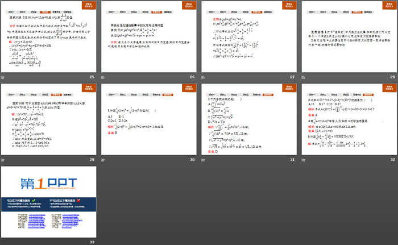Image resolution: width=398 pixels, height=245 pixels.
Task: Click the slide number label 28
Action: tap(393, 77)
